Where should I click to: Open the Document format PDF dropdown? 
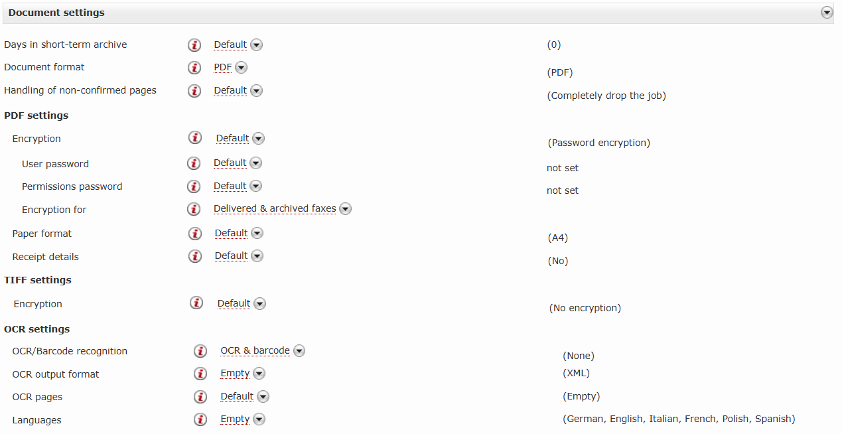tap(242, 68)
